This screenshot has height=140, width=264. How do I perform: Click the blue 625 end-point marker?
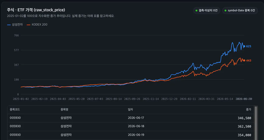pyautogui.click(x=244, y=46)
